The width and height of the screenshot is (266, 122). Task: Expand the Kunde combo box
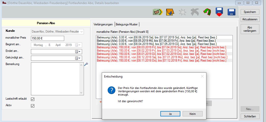point(81,32)
